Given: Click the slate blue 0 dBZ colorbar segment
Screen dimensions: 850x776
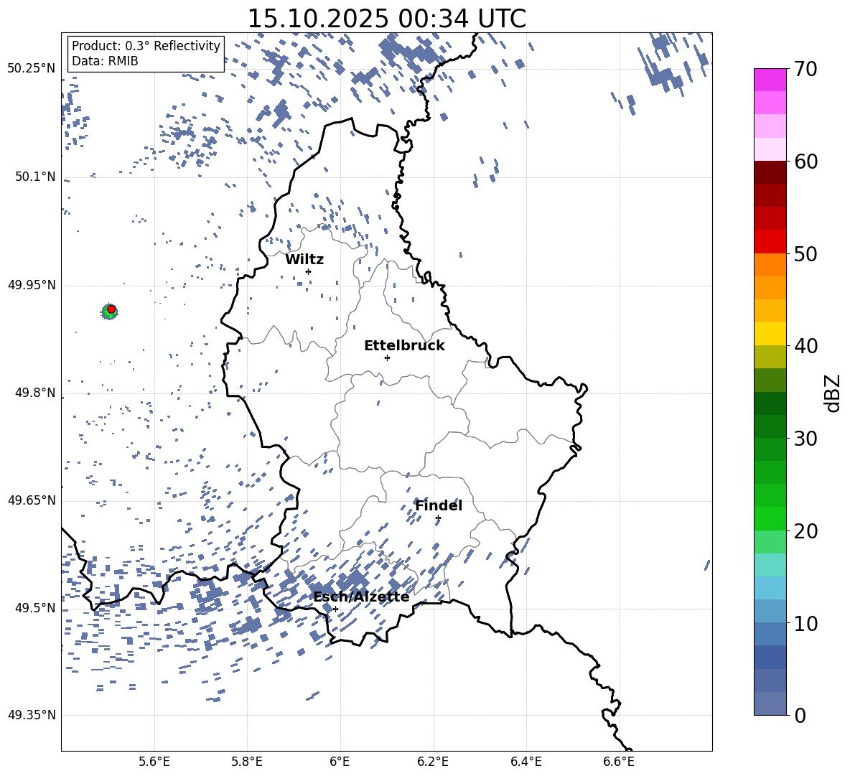Looking at the screenshot, I should tap(770, 703).
